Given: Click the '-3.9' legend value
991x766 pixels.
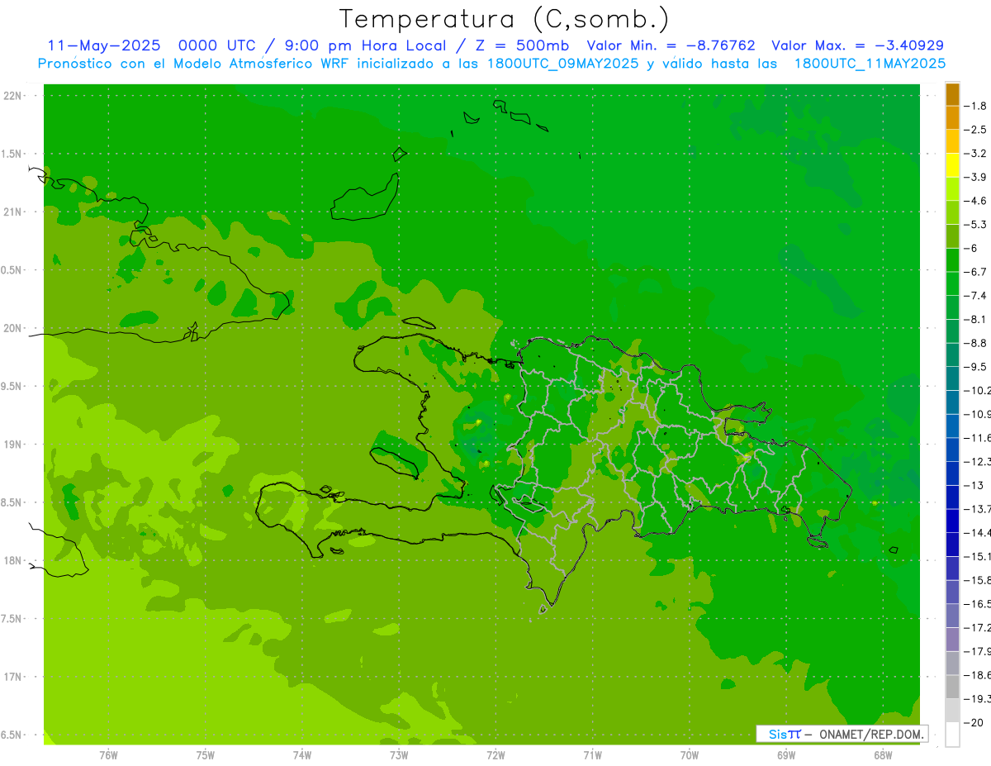Looking at the screenshot, I should [976, 177].
